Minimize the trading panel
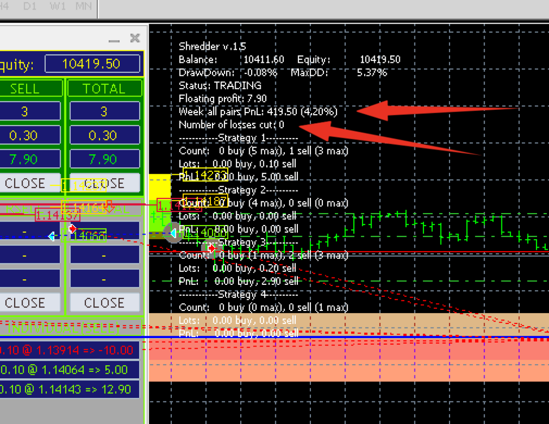 (x=114, y=41)
